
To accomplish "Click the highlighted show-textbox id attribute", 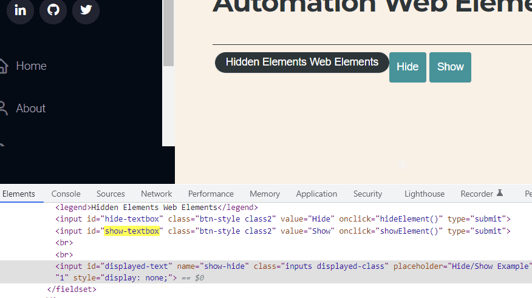I will (x=132, y=231).
